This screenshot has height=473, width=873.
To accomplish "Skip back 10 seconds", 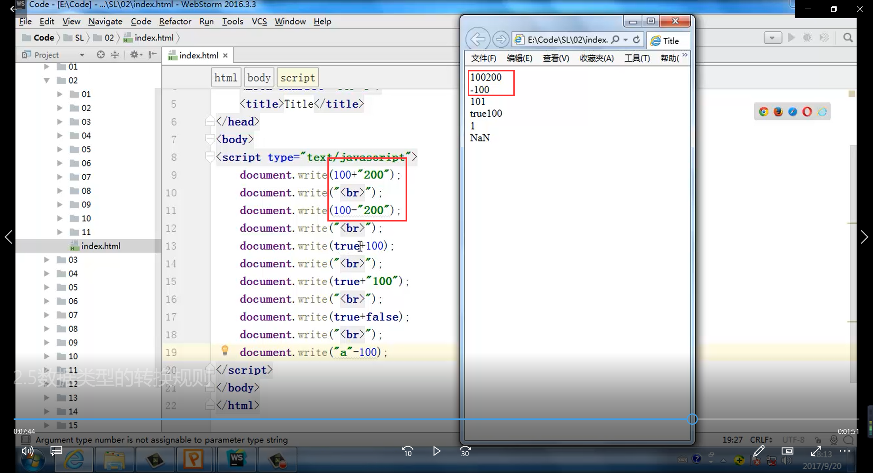I will [407, 451].
